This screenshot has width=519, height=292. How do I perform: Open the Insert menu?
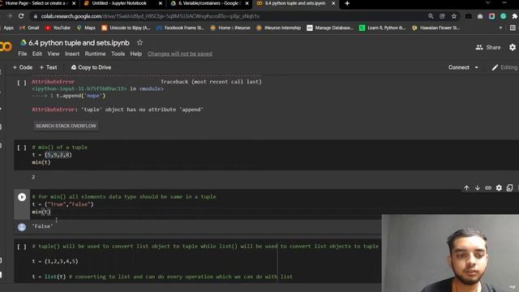(72, 54)
